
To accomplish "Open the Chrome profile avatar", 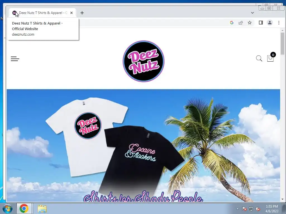I will point(270,23).
